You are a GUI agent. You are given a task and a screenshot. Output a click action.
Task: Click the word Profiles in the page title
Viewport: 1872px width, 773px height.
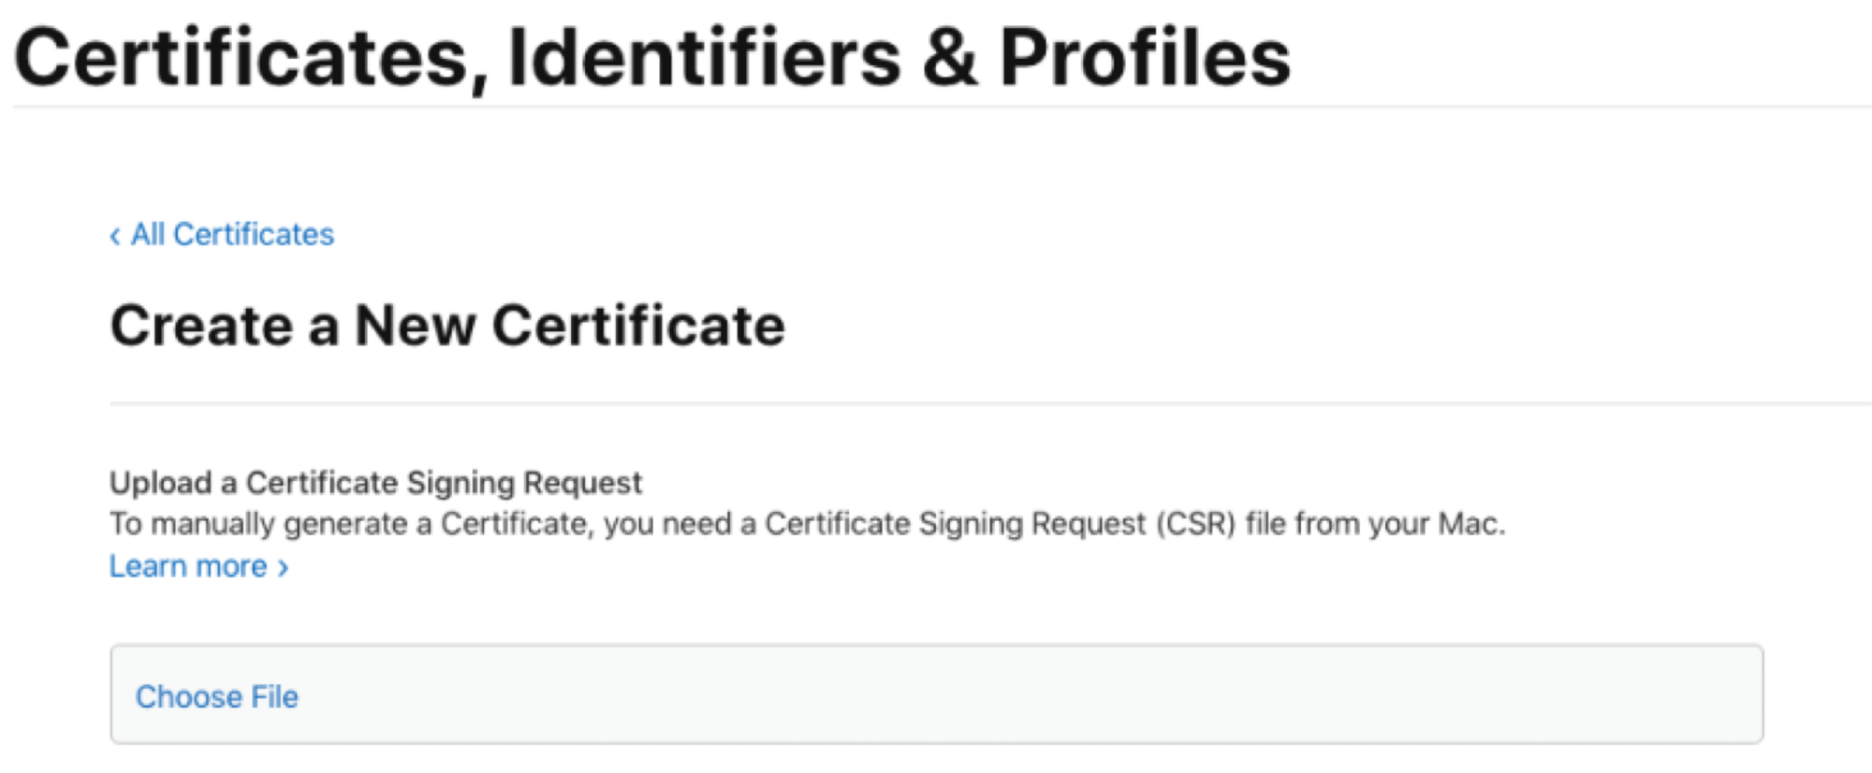(x=1146, y=58)
